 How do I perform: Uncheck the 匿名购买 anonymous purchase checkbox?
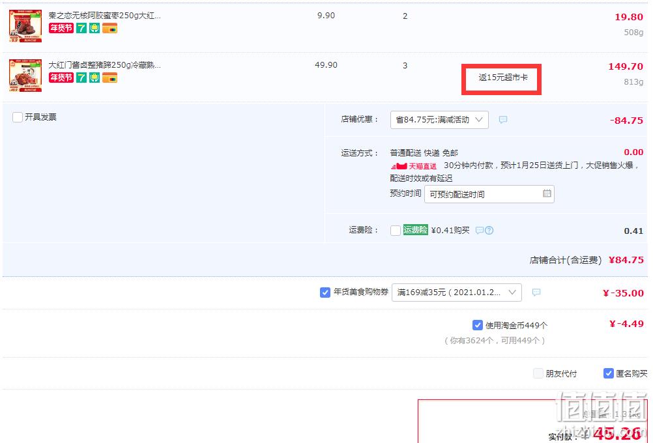coord(609,373)
